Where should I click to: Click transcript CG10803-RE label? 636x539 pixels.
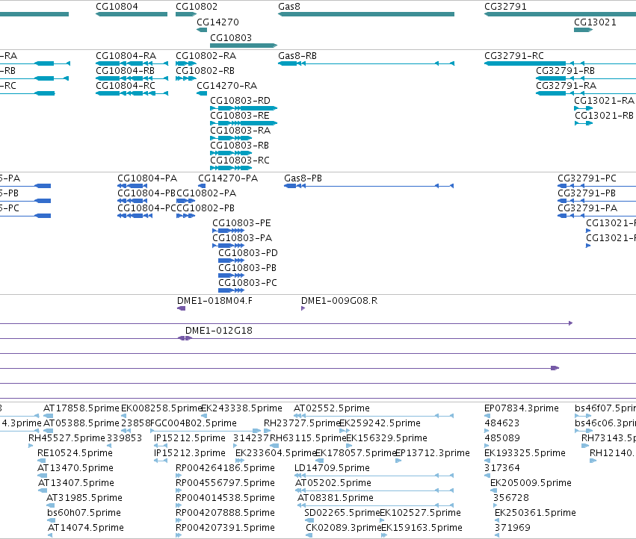[240, 116]
